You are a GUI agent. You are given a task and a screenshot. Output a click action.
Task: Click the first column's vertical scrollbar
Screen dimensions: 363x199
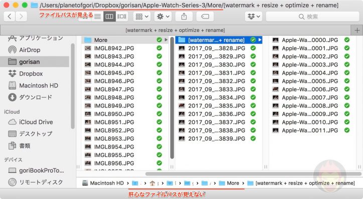tap(172, 98)
